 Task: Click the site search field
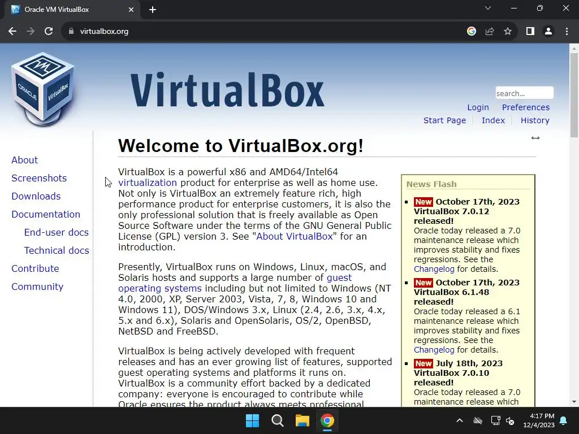click(x=524, y=93)
